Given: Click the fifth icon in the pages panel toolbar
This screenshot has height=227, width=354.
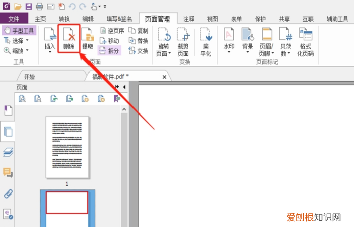Looking at the screenshot, I should click(x=85, y=99).
